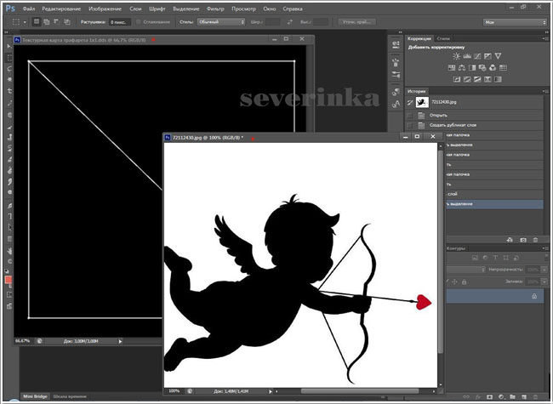Create a new snapshot in History panel
Viewport: 553px width, 404px height.
(x=523, y=241)
